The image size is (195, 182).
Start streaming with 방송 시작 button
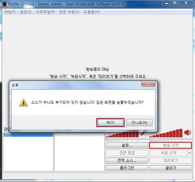pos(170,145)
